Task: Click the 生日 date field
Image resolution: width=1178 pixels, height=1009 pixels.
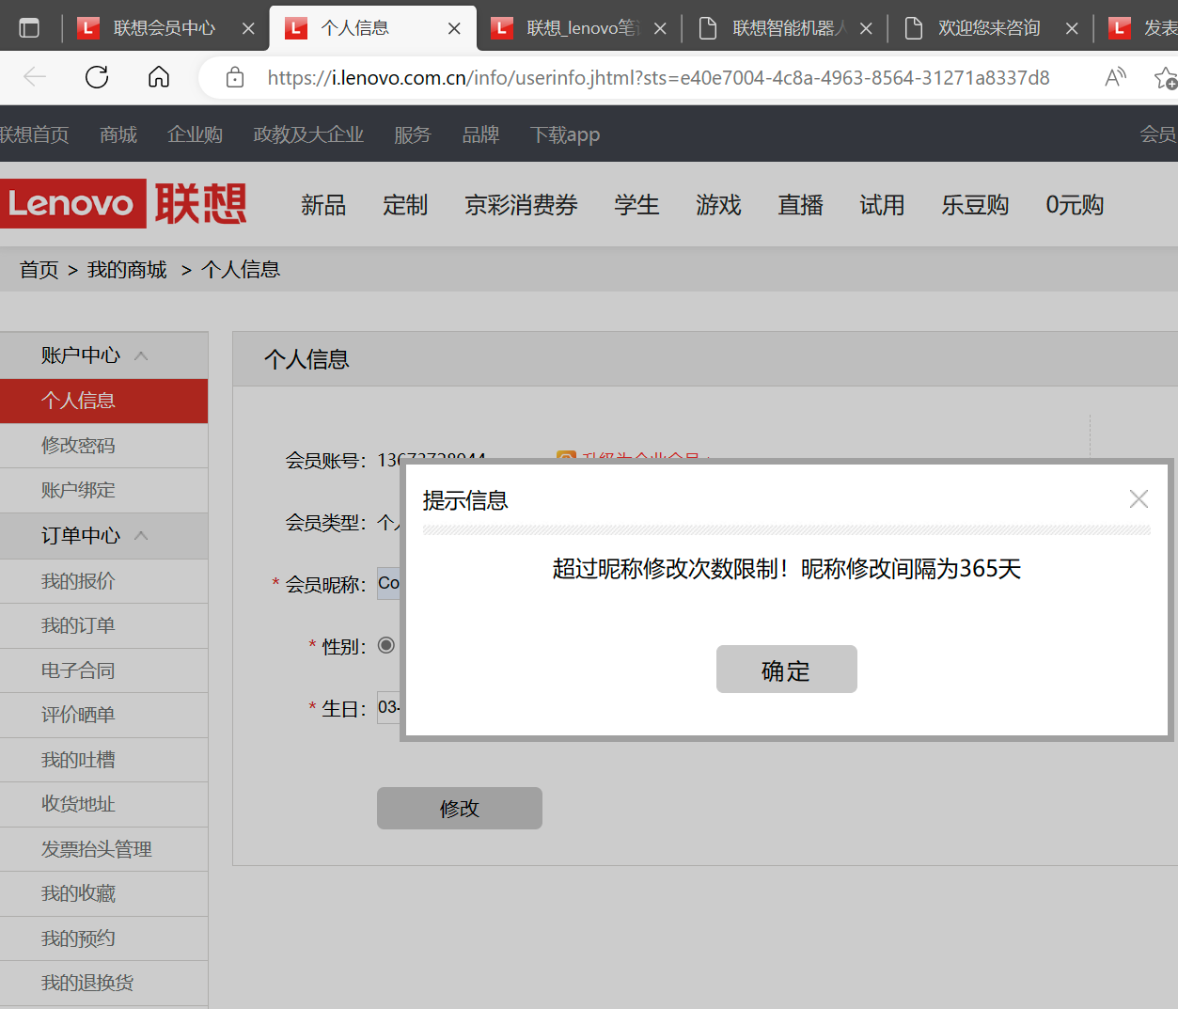Action: point(388,707)
